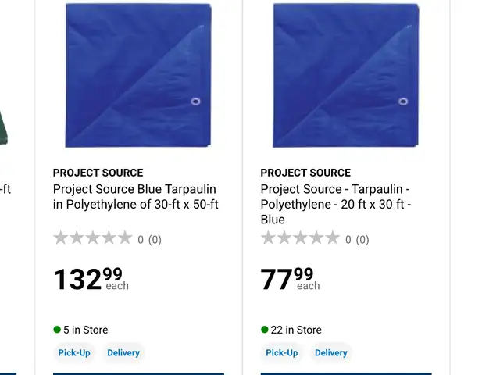Choose Pick-Up for the 77.99 tarpaulin
The height and width of the screenshot is (375, 500).
click(x=282, y=352)
